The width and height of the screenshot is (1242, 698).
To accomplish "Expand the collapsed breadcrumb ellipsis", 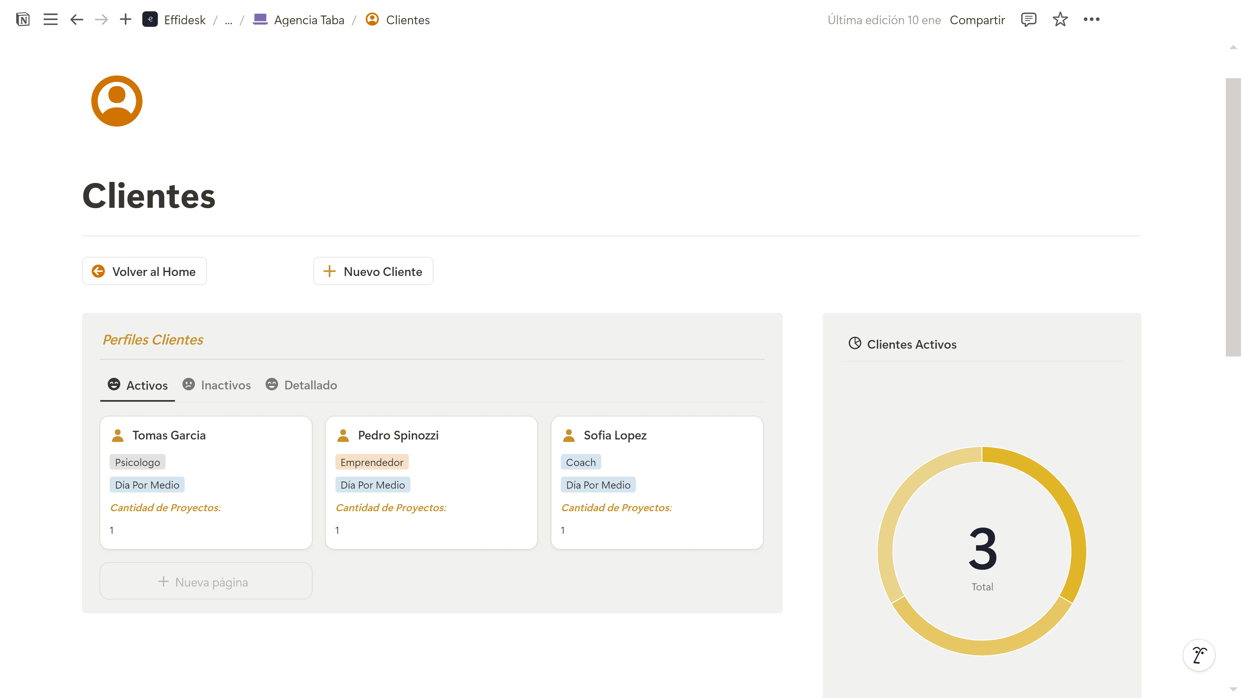I will click(229, 20).
